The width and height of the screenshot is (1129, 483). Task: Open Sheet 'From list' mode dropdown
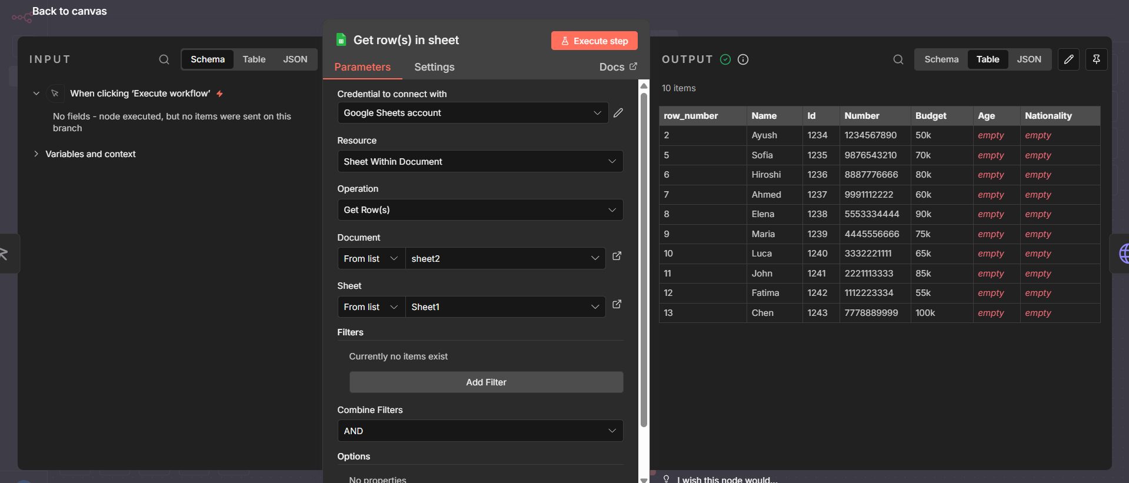(x=371, y=307)
